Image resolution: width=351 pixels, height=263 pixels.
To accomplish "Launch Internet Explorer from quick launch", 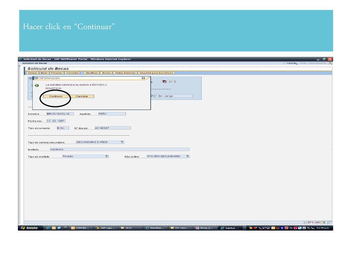I will (x=48, y=228).
